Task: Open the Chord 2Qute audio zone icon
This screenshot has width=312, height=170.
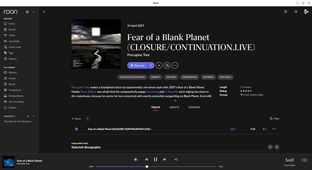Action: pos(289,160)
